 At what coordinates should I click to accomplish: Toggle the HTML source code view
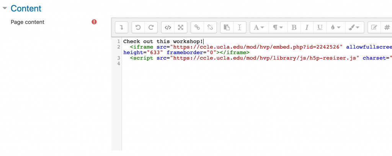[168, 27]
